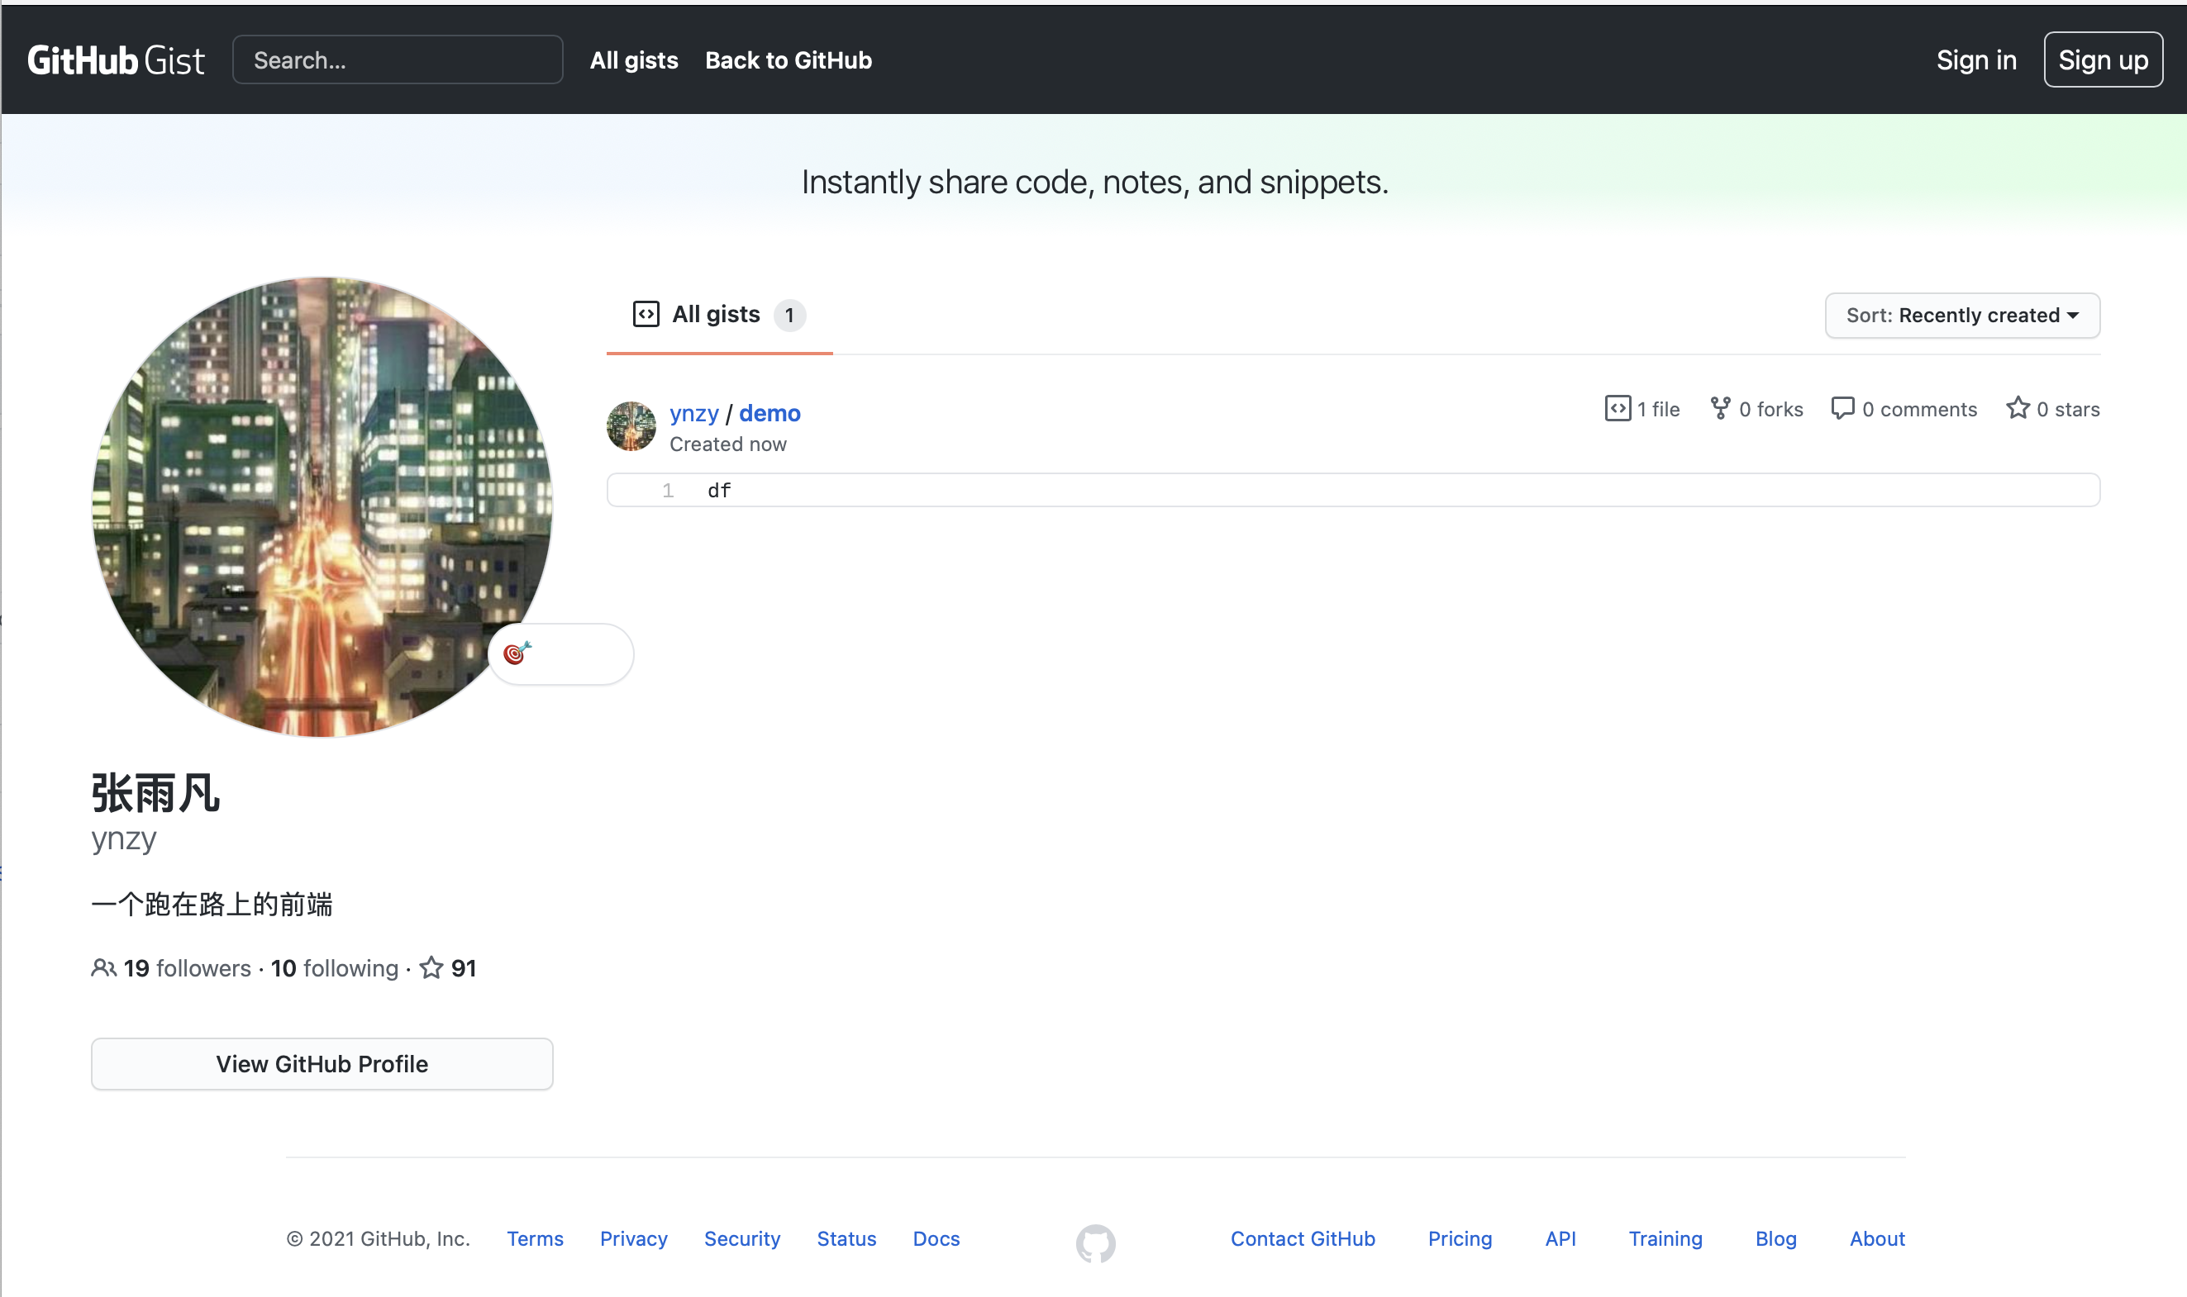Open All gists in top navigation
This screenshot has width=2187, height=1297.
click(x=633, y=60)
